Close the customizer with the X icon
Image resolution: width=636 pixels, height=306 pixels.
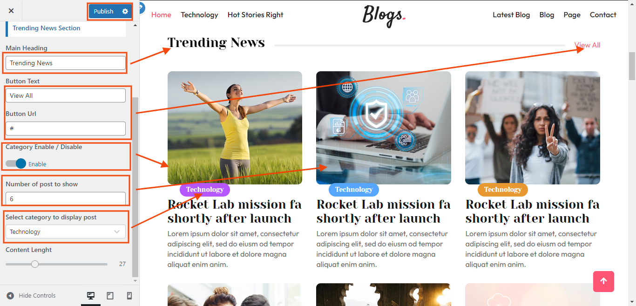(11, 11)
